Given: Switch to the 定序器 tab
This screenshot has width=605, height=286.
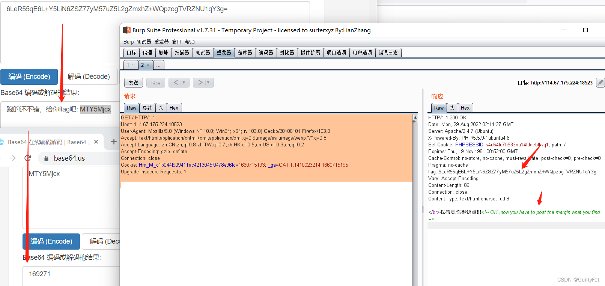Looking at the screenshot, I should click(x=245, y=53).
